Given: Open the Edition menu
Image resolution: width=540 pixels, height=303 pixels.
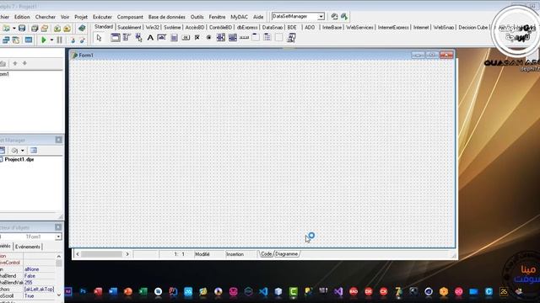Looking at the screenshot, I should pos(22,17).
